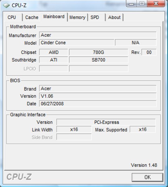Click the Southbridge model field SB700

coord(98,60)
